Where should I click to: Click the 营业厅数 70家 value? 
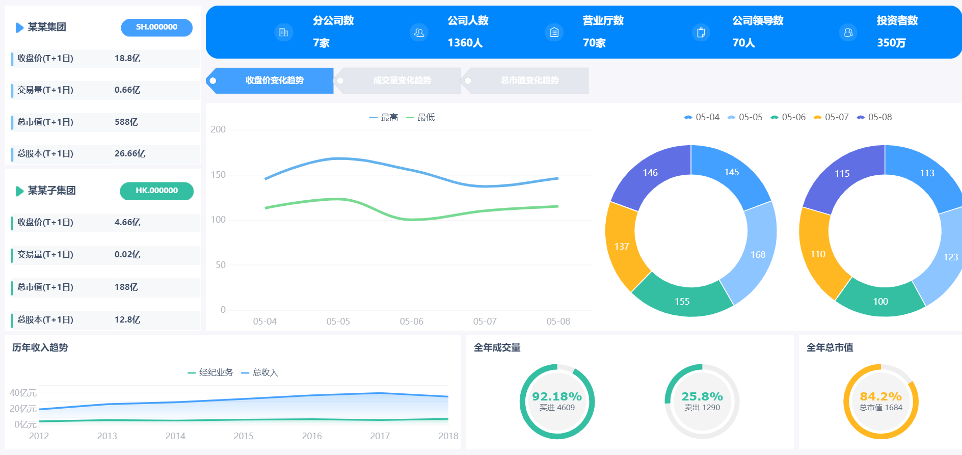click(594, 43)
